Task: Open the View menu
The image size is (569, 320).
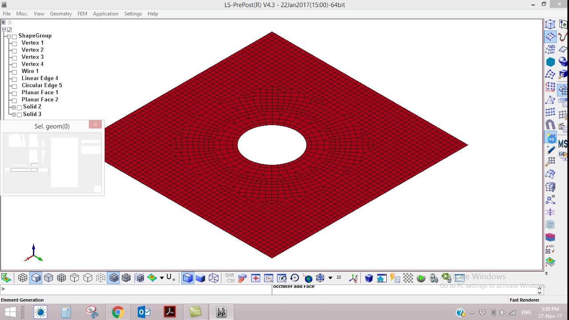Action: tap(39, 14)
